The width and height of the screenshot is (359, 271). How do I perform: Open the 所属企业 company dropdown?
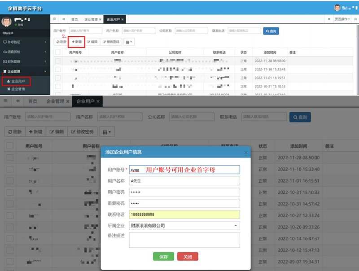[184, 226]
